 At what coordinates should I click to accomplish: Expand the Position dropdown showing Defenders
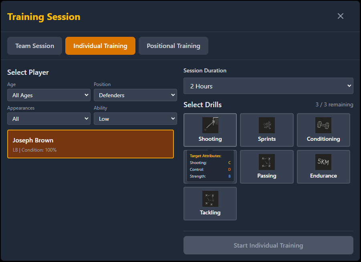135,95
